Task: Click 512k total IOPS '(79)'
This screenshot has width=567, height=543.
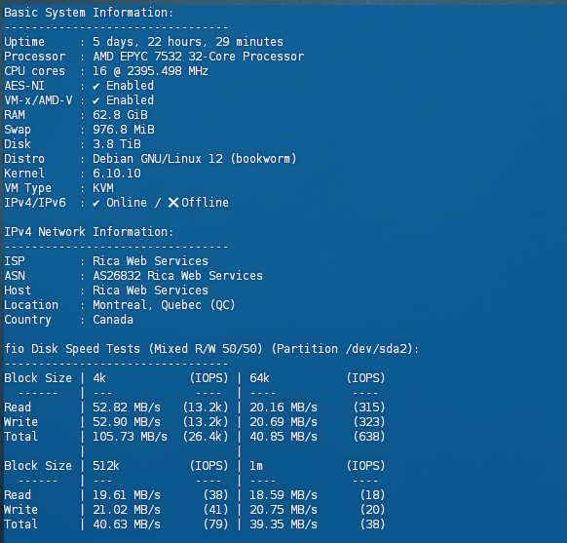Action: 216,524
